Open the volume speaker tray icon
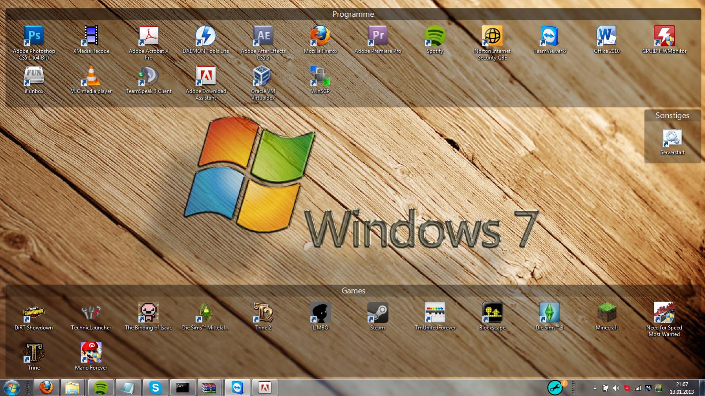The image size is (705, 396). pos(616,388)
